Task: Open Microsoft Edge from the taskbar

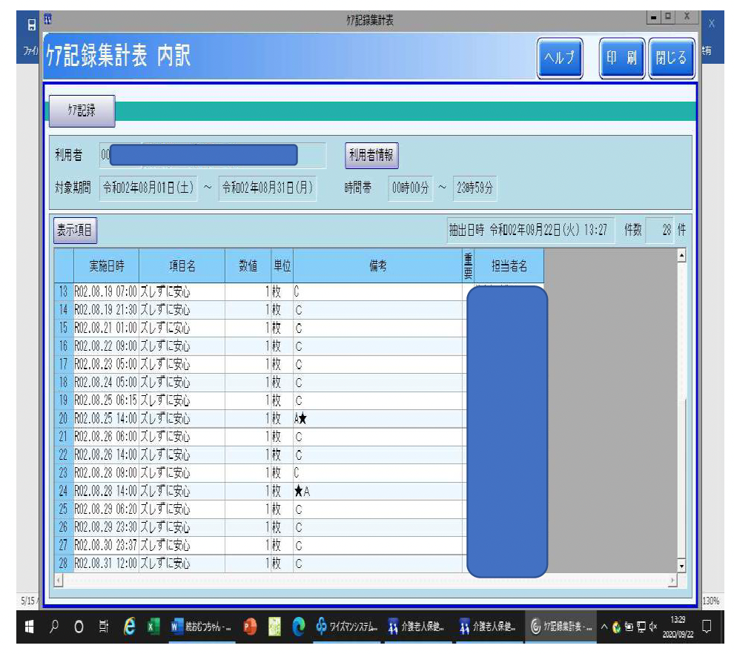Action: (298, 627)
